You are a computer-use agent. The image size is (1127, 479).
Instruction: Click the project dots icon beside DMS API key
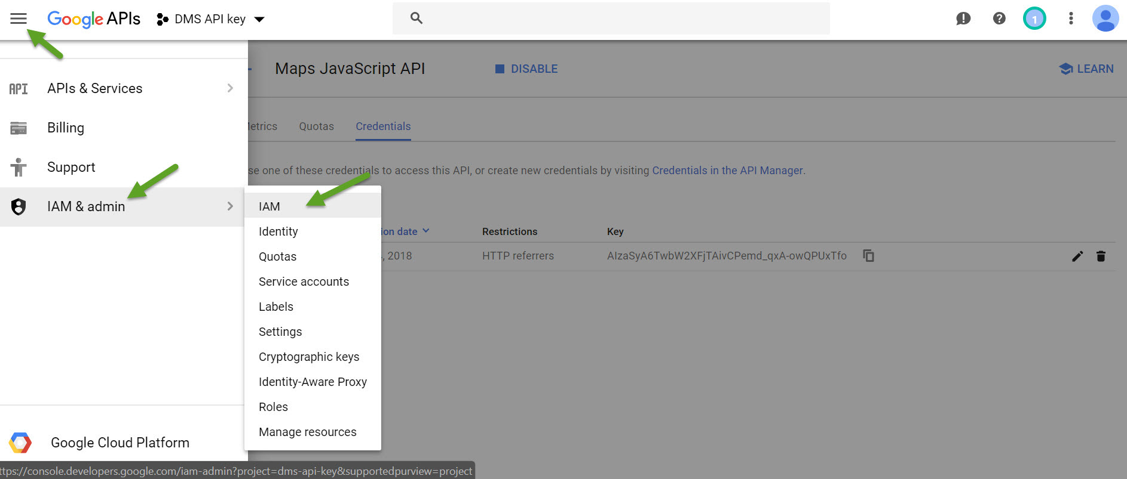click(163, 20)
